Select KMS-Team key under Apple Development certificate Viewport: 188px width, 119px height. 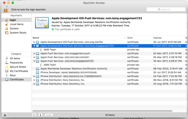coord(50,50)
